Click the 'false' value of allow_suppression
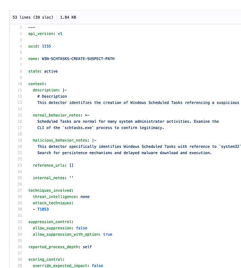The image size is (241, 268). (x=81, y=228)
